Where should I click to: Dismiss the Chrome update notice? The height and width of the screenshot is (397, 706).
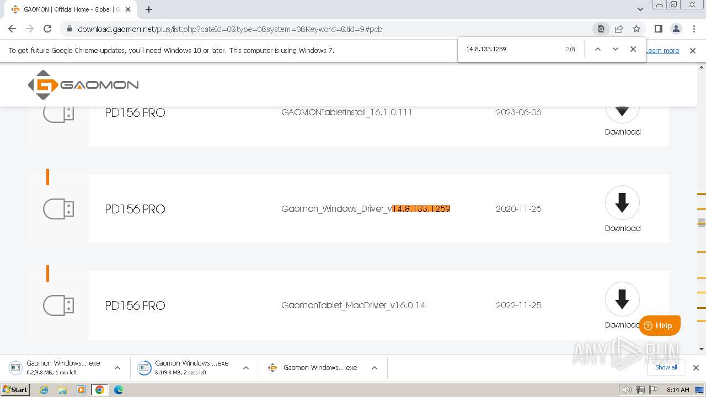tap(693, 51)
